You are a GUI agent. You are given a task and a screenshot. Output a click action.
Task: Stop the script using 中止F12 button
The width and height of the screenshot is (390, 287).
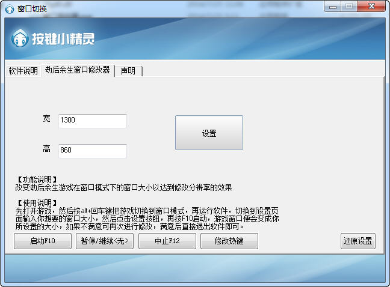click(167, 241)
